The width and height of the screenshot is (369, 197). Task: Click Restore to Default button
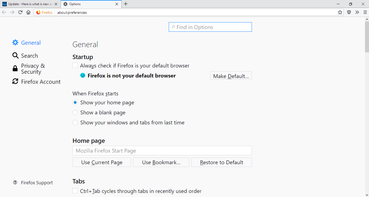coord(221,162)
